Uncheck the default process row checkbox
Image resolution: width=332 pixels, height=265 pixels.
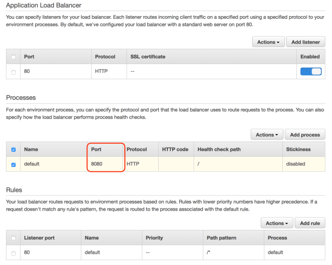click(x=13, y=164)
